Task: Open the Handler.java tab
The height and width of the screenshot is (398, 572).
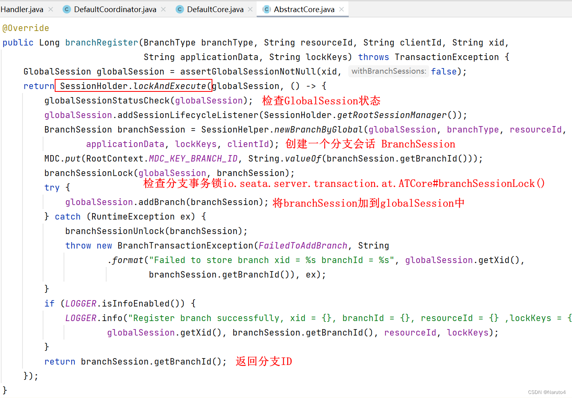Action: click(x=22, y=9)
